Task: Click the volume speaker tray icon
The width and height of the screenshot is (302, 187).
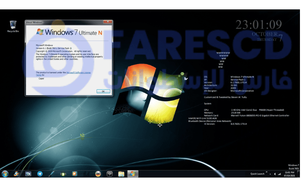Action: click(275, 174)
